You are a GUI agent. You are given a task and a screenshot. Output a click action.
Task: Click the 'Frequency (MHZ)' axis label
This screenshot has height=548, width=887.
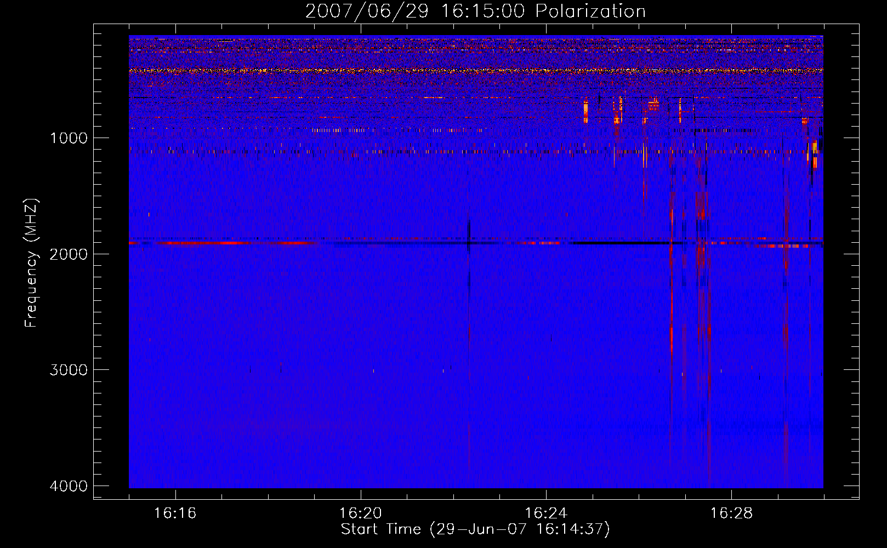coord(31,263)
